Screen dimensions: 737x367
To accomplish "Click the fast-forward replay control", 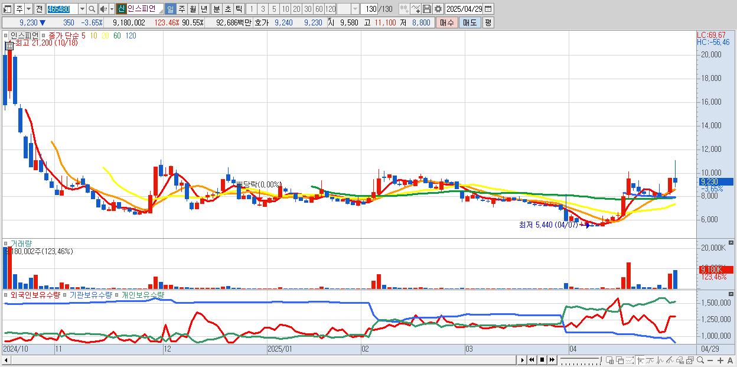I will (552, 360).
